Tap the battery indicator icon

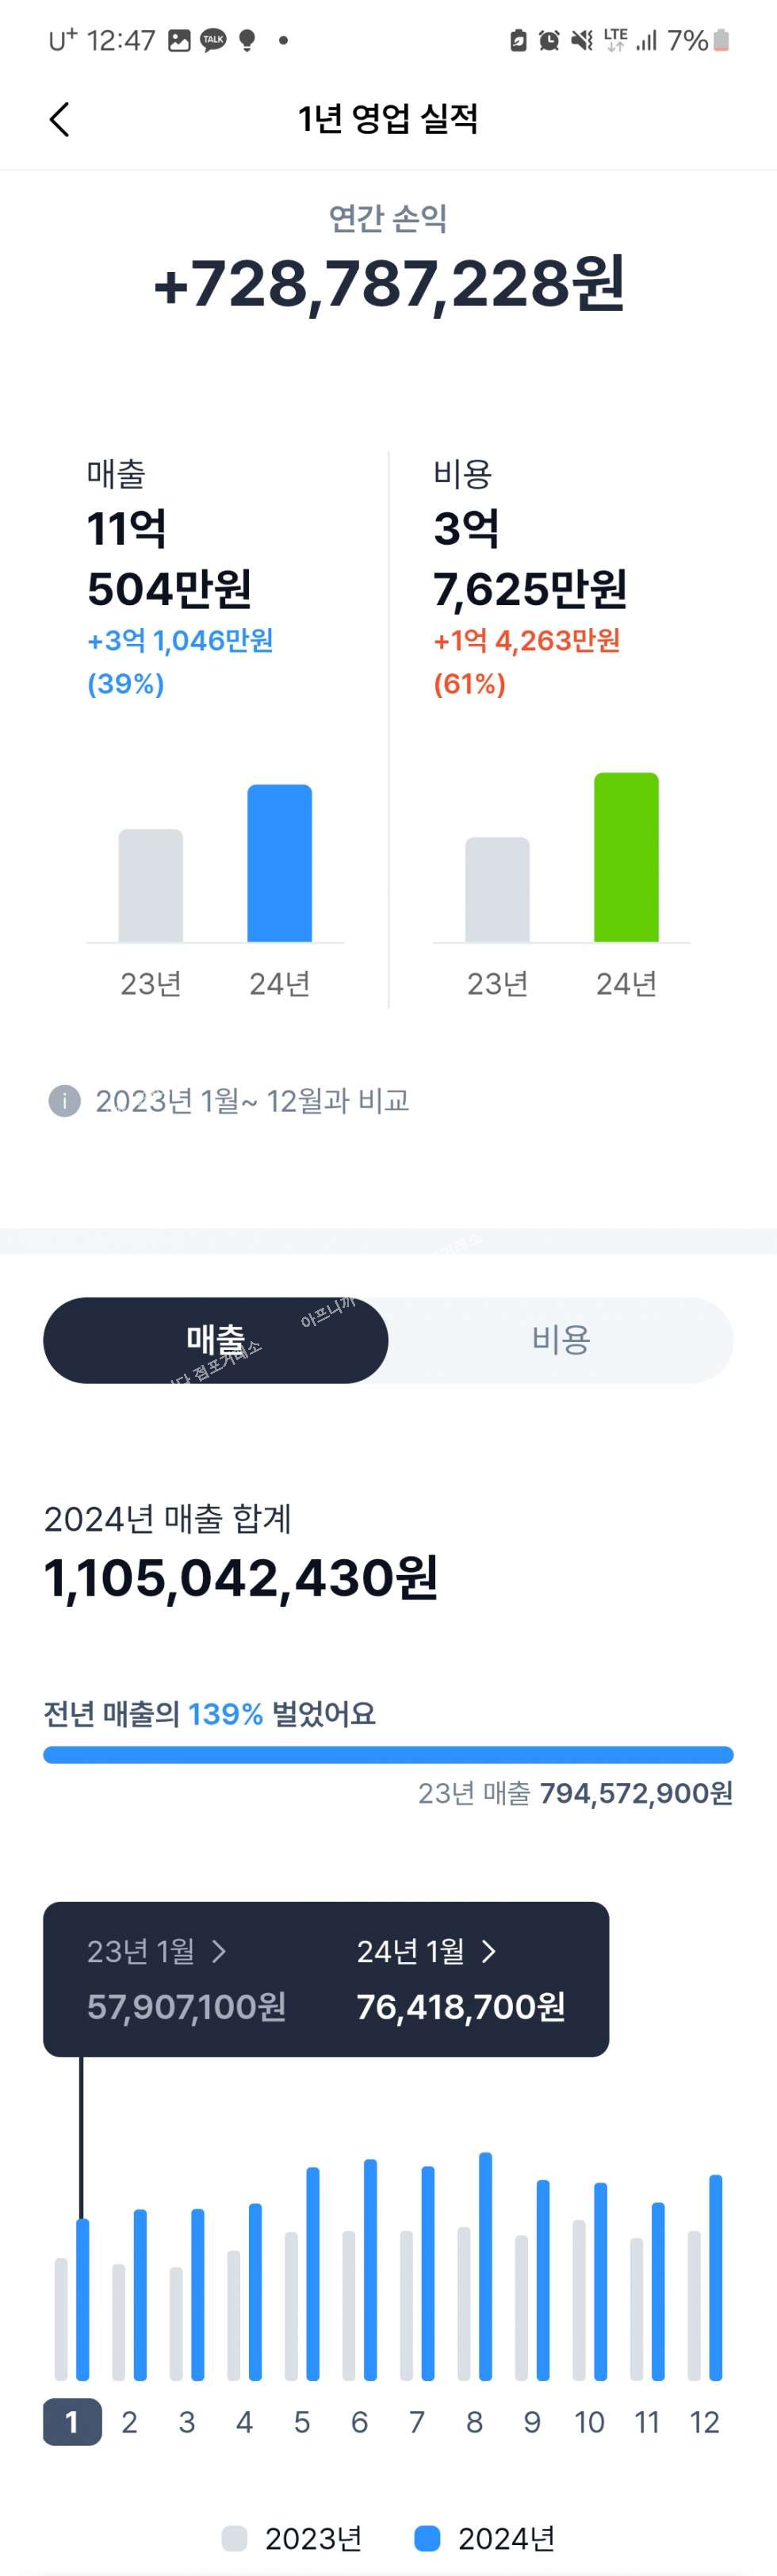point(721,40)
